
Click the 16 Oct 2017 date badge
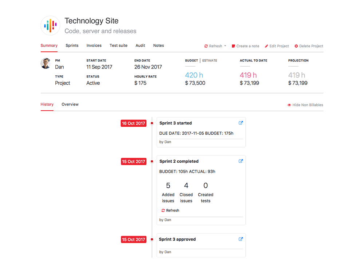click(x=134, y=123)
